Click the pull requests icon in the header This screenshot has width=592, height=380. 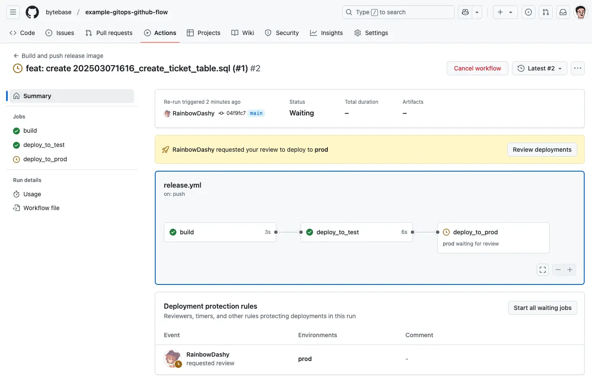545,12
